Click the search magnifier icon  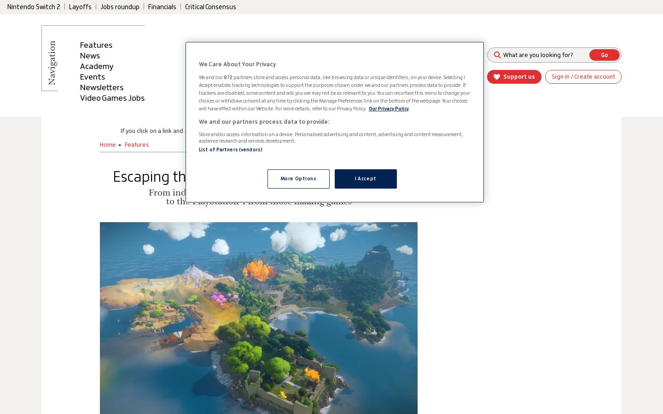coord(497,55)
